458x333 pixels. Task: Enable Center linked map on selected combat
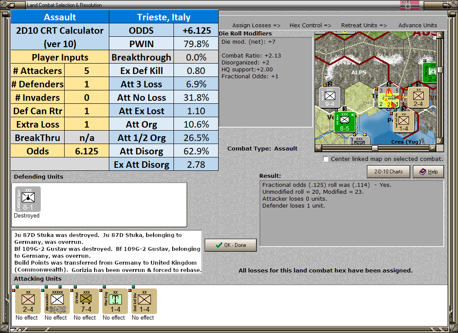pyautogui.click(x=326, y=159)
